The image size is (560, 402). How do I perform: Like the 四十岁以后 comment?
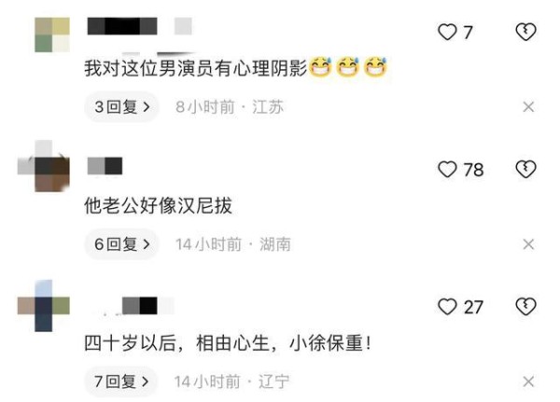pyautogui.click(x=447, y=307)
